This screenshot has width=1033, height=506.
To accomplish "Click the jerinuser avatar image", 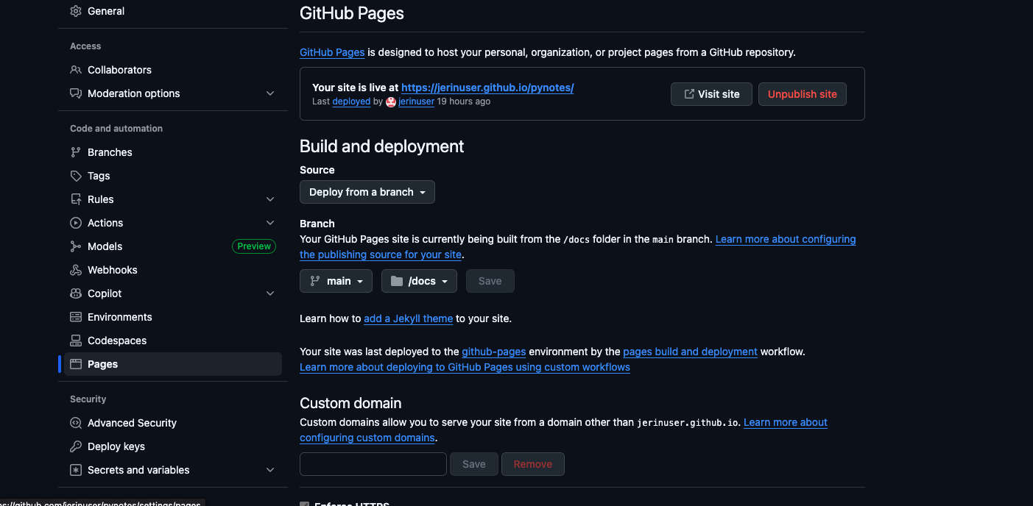I will coord(391,101).
